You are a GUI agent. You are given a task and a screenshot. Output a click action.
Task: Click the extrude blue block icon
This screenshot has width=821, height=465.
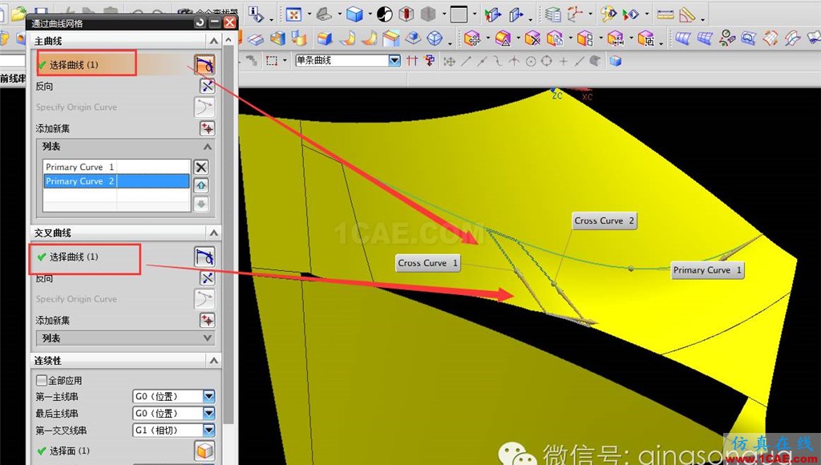(326, 38)
